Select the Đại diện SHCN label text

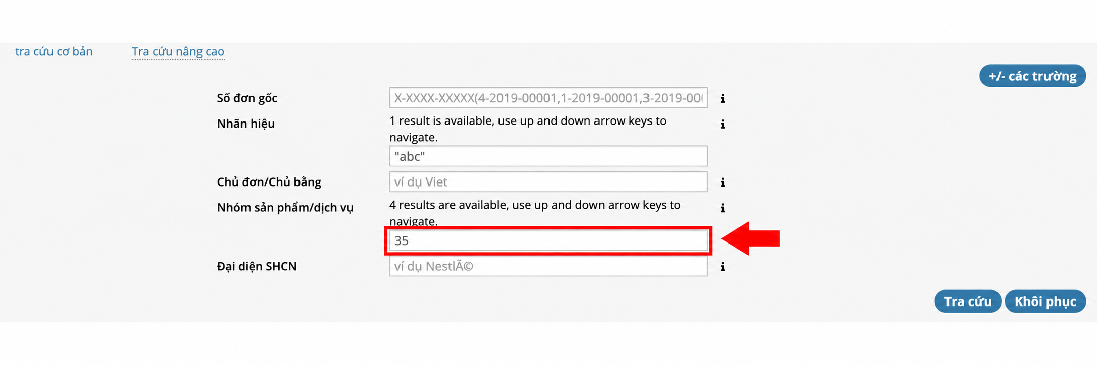(257, 266)
